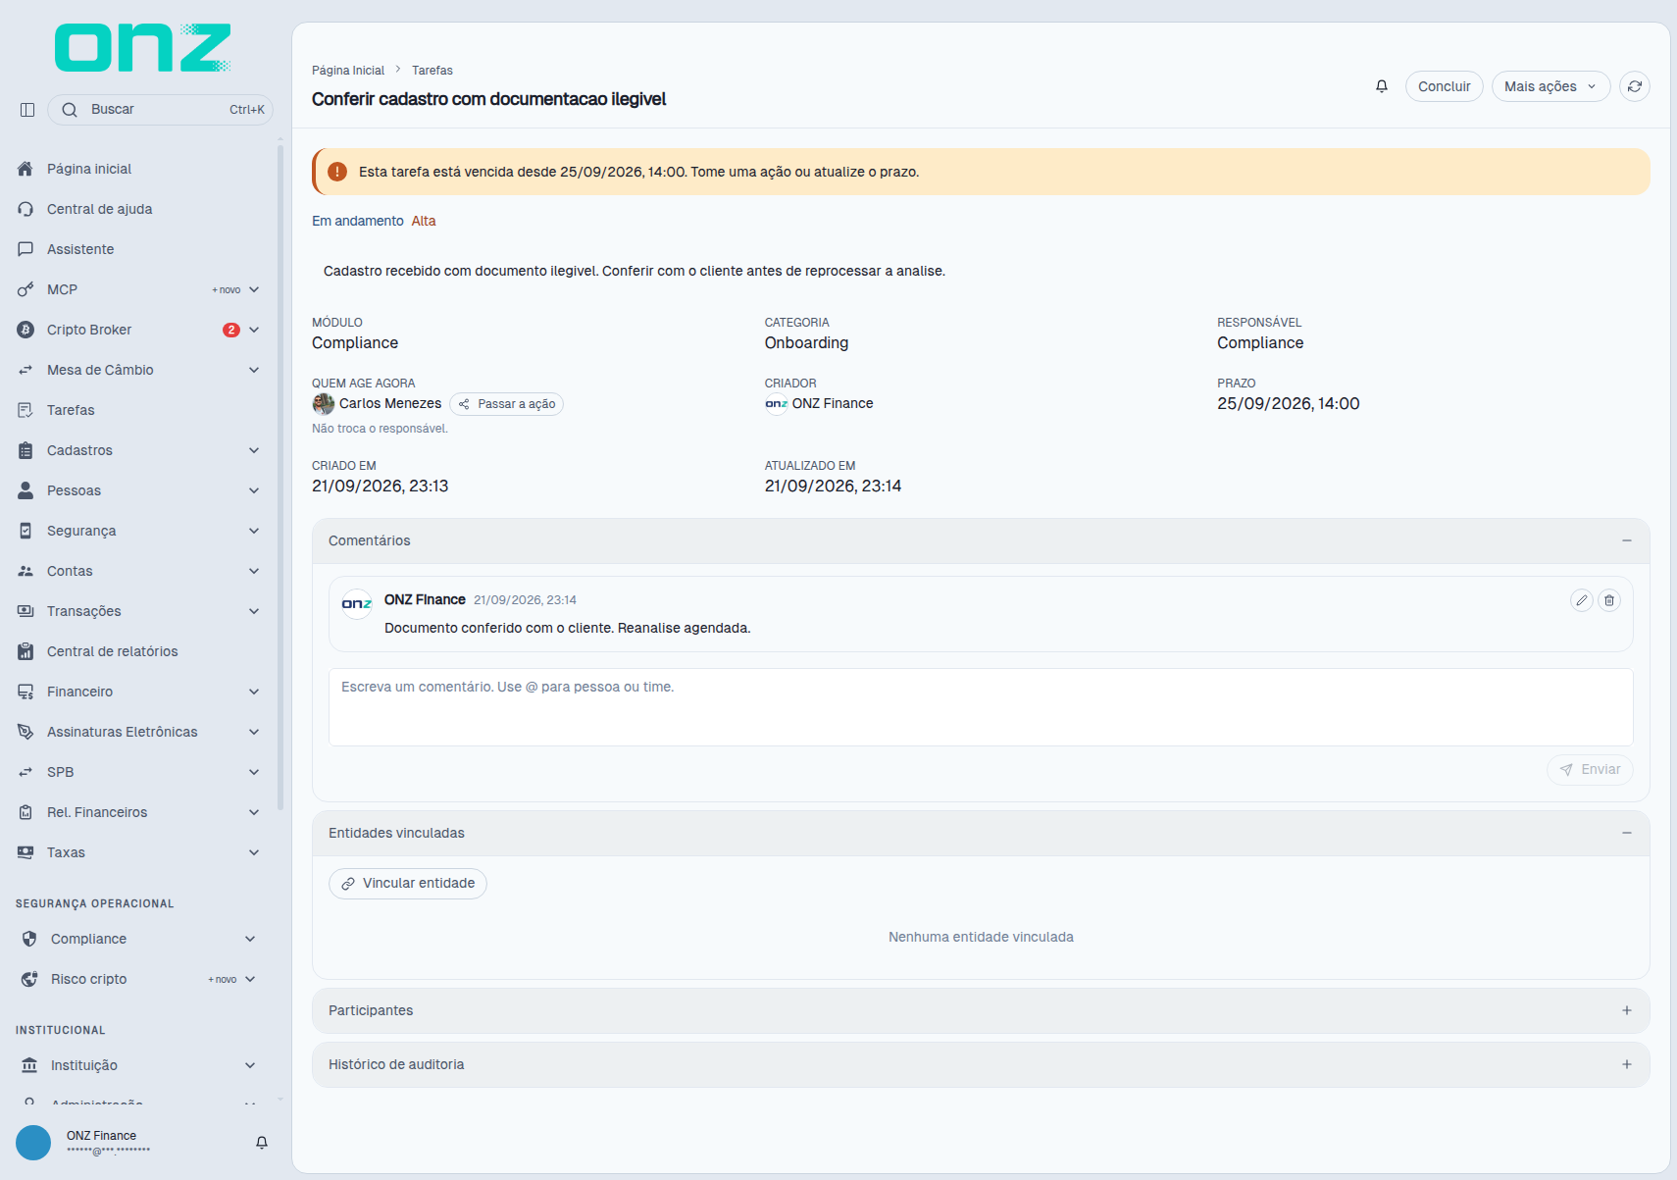Go to Página Inicial breadcrumb
1677x1180 pixels.
[x=348, y=71]
